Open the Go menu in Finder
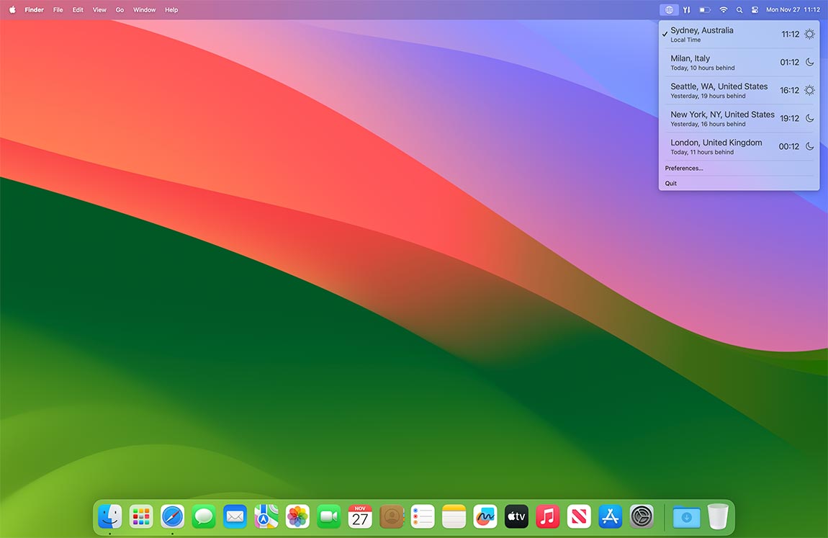The width and height of the screenshot is (828, 538). [x=120, y=9]
